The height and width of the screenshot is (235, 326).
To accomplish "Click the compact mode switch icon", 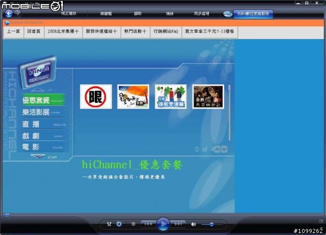I will coord(321,222).
